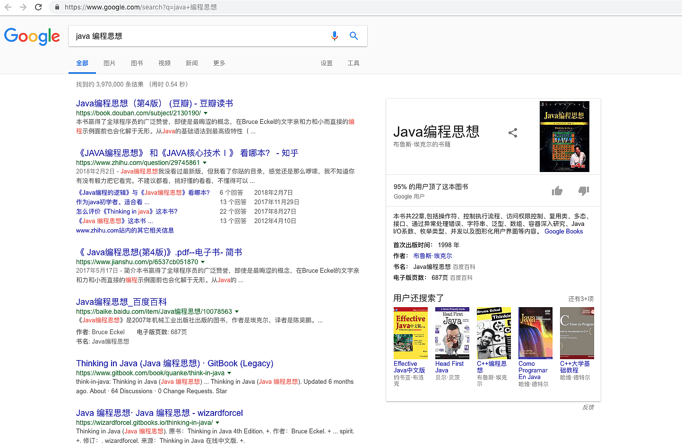Open the 更多 search menu

click(x=219, y=63)
